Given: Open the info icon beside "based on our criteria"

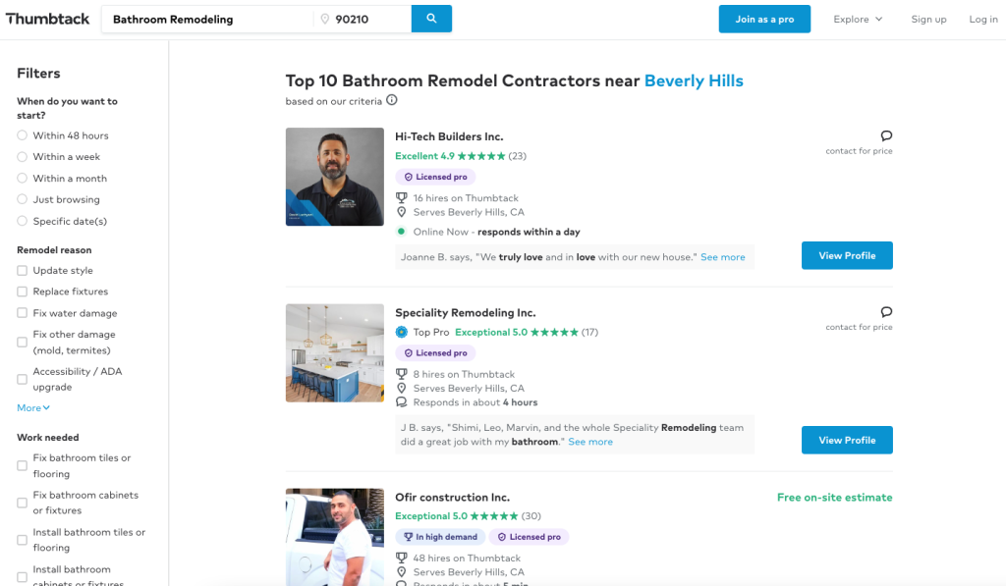Looking at the screenshot, I should (x=391, y=100).
